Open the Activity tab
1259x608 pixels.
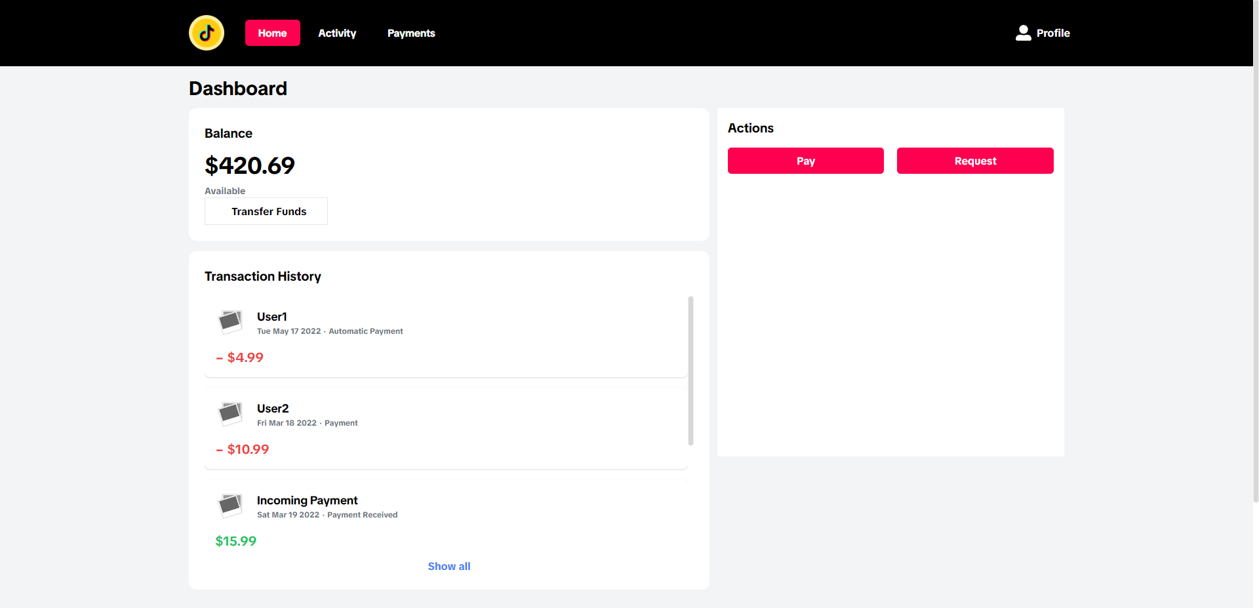pos(337,33)
